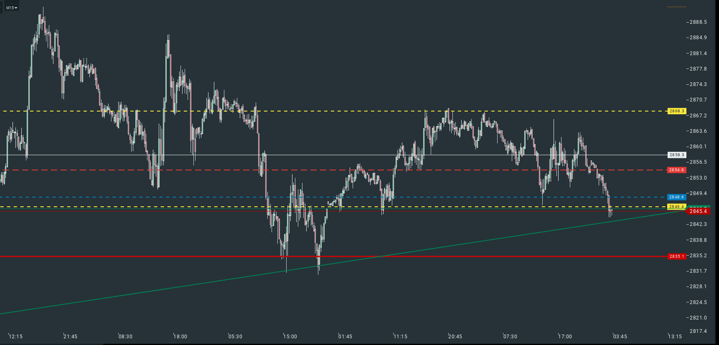The height and width of the screenshot is (345, 719).
Task: Click the short orange line at top right
Action: (676, 7)
